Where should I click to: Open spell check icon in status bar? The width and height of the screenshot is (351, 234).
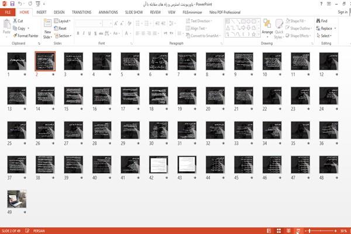tap(27, 230)
